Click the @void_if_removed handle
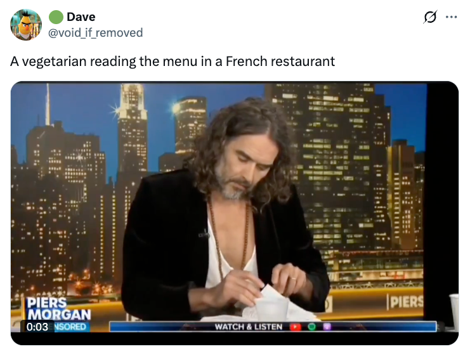 click(95, 33)
